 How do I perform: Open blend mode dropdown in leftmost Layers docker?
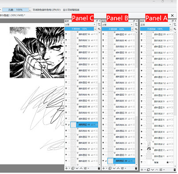[x=81, y=24]
